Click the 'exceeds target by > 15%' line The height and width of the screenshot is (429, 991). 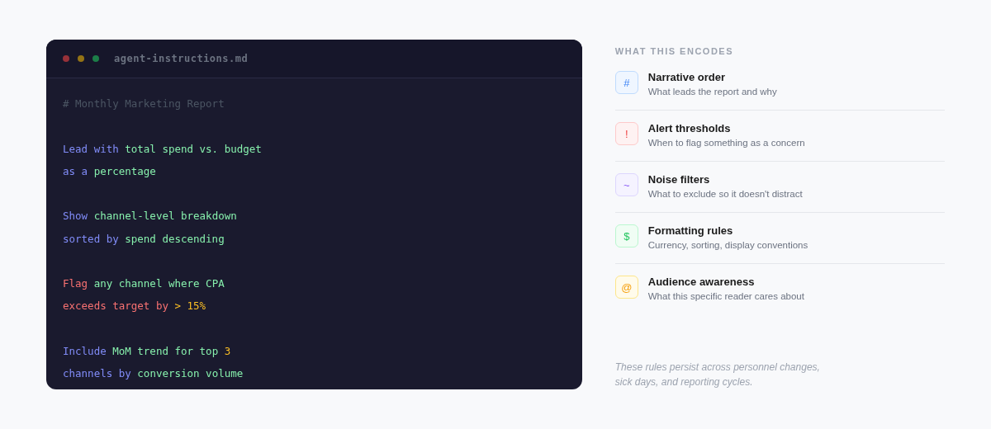point(134,306)
